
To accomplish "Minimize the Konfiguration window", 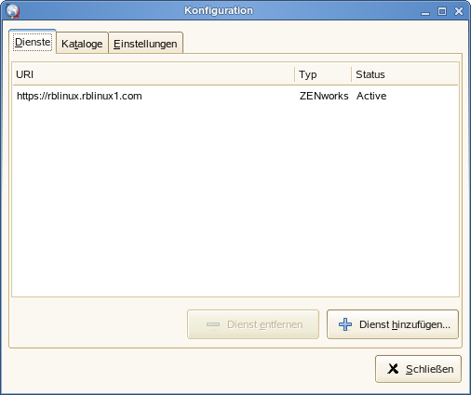I will [x=425, y=12].
